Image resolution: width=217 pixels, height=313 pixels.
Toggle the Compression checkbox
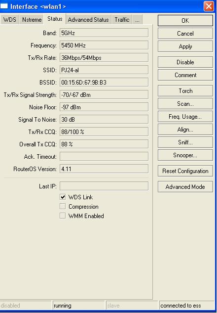[63, 206]
